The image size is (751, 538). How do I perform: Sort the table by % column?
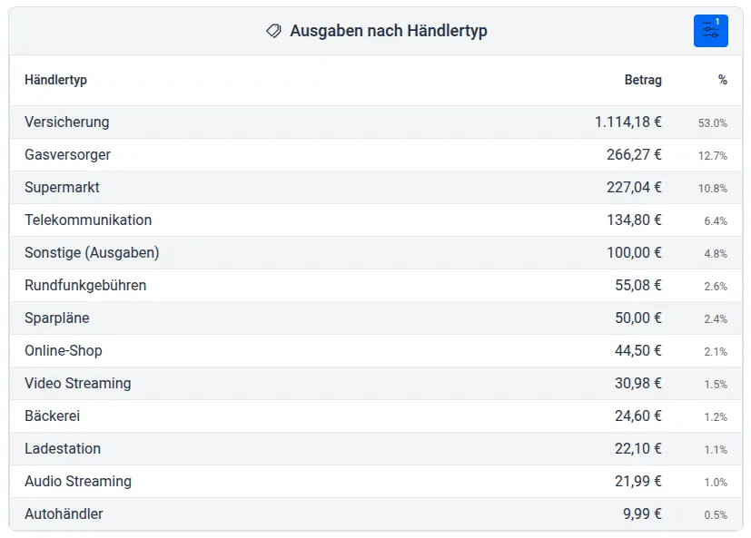[722, 80]
